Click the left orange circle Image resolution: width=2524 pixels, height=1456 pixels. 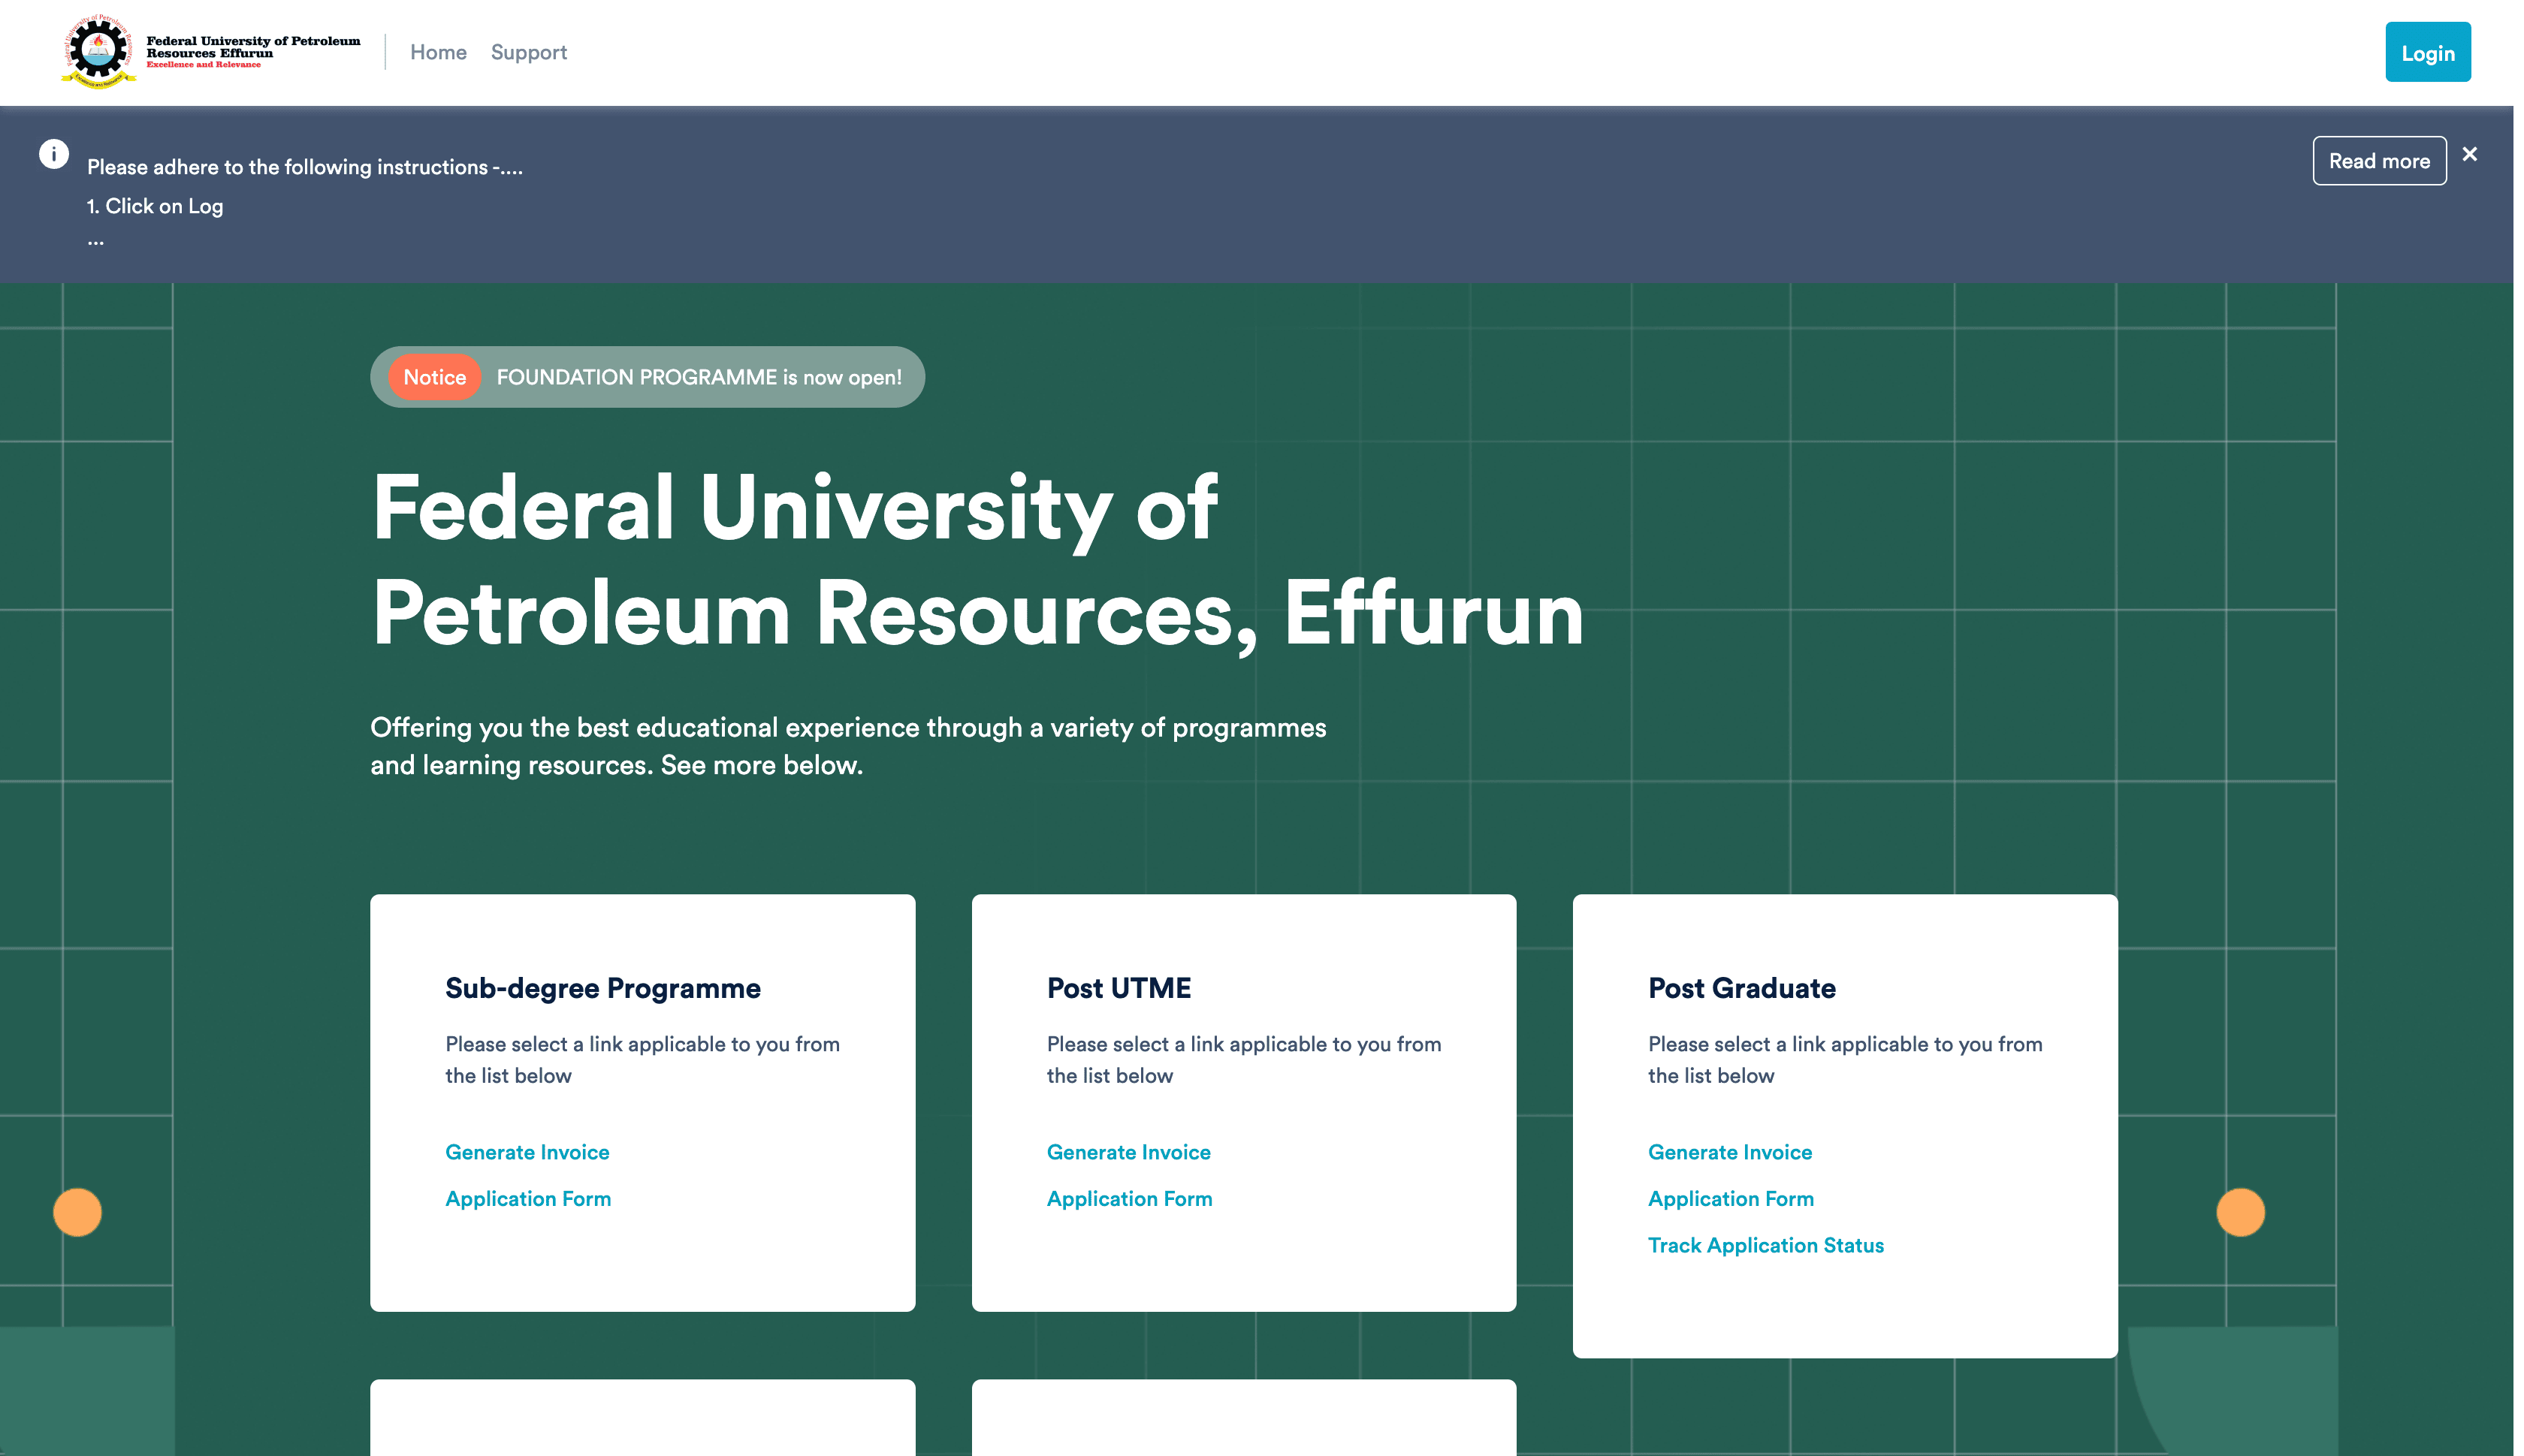tap(77, 1212)
